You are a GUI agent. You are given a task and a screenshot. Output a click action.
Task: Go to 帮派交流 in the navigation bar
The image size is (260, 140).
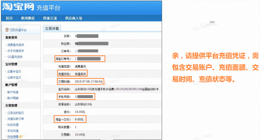[50, 18]
